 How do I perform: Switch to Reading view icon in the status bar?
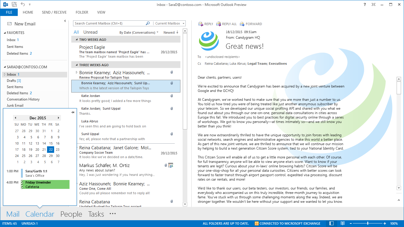pos(342,223)
